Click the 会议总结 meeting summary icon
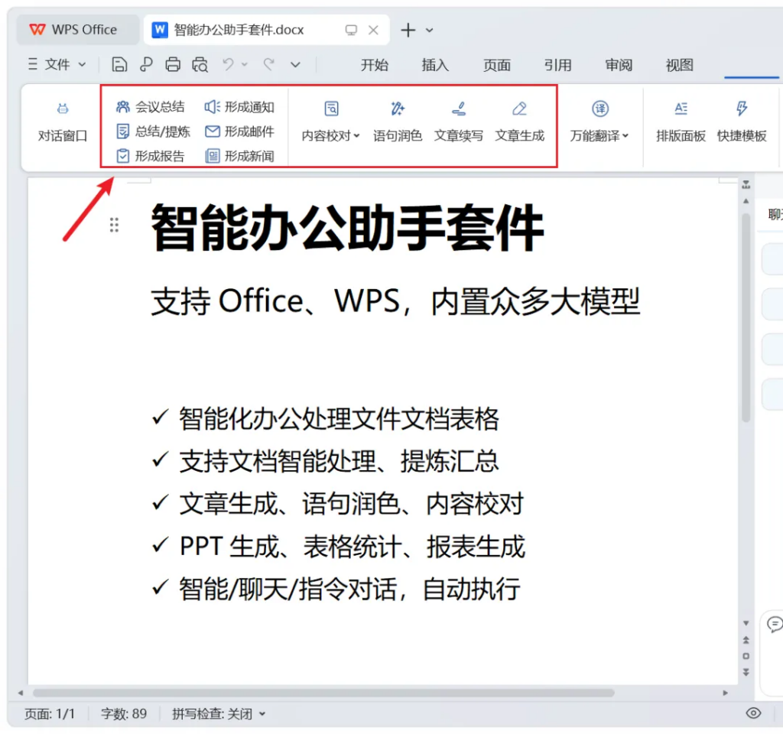Screen dimensions: 783x734 (122, 107)
